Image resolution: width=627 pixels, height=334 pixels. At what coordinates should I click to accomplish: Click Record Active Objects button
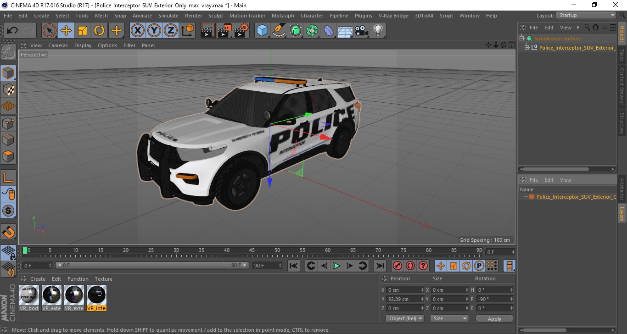(397, 266)
